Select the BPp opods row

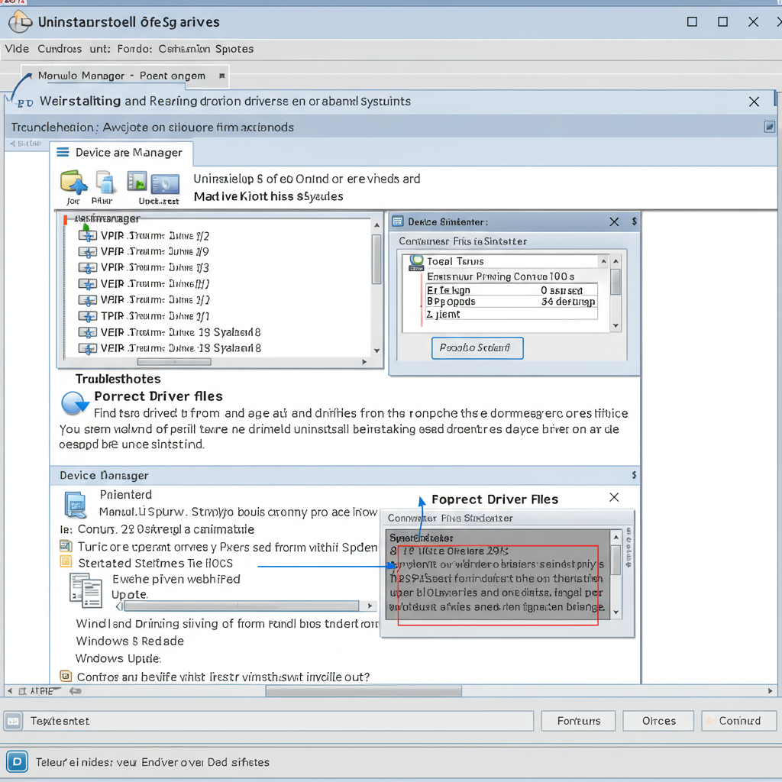(x=511, y=301)
